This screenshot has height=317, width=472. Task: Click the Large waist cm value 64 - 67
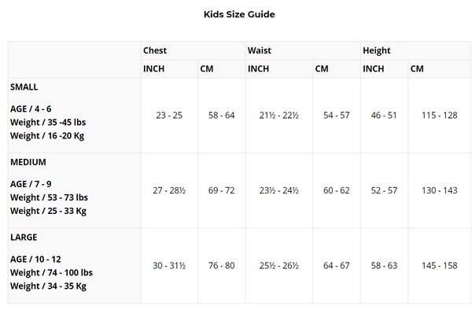click(x=336, y=266)
